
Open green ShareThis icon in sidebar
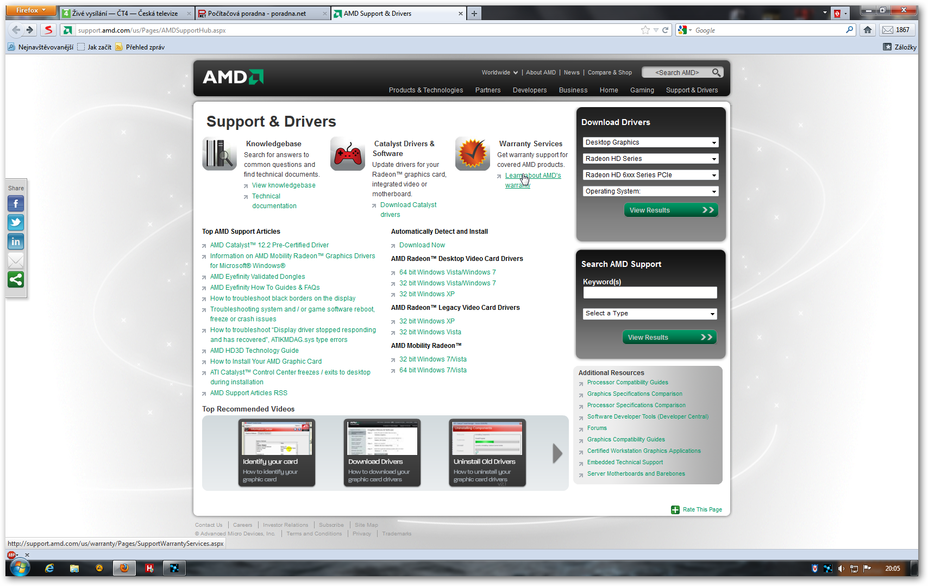(16, 279)
